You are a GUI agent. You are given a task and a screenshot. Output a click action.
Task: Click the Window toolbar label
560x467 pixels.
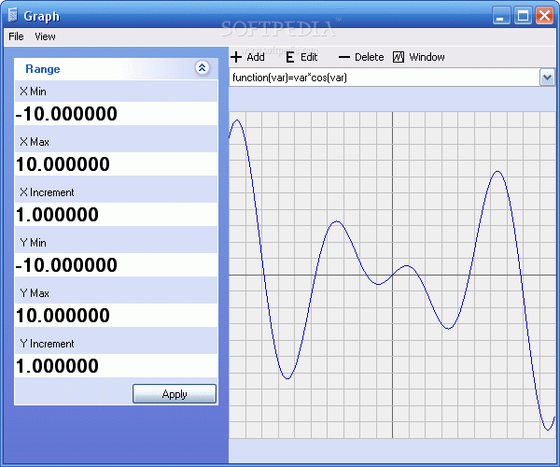(x=427, y=57)
